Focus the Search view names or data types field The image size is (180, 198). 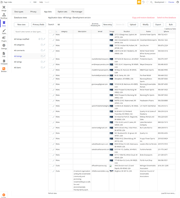click(30, 32)
